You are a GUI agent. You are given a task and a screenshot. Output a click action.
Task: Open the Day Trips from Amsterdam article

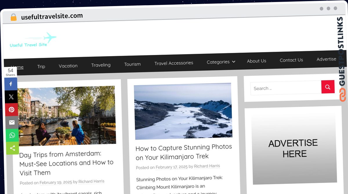coord(66,163)
